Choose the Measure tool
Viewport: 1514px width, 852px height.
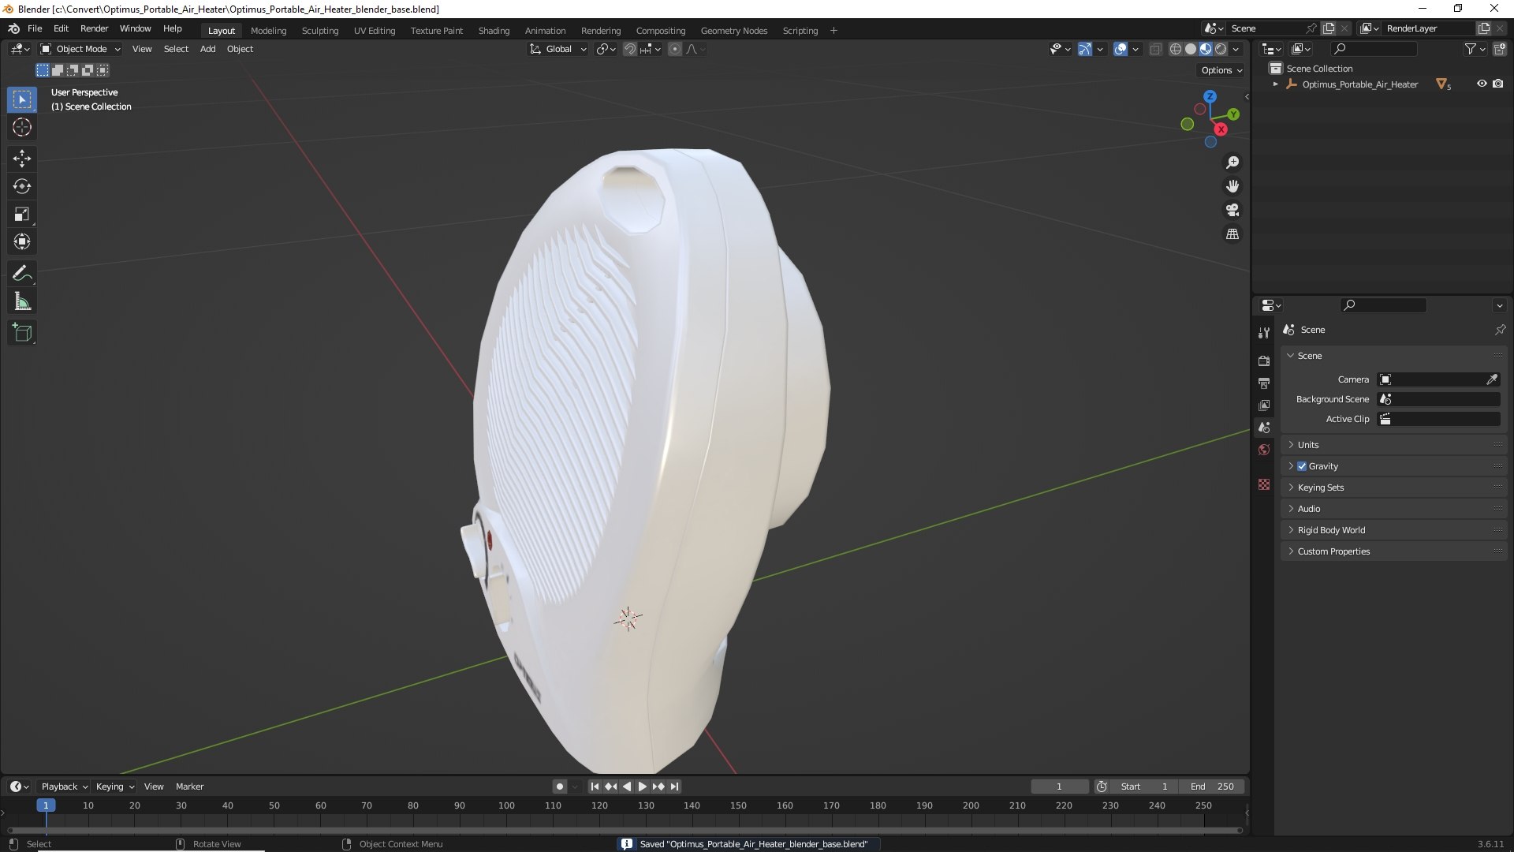(x=22, y=301)
